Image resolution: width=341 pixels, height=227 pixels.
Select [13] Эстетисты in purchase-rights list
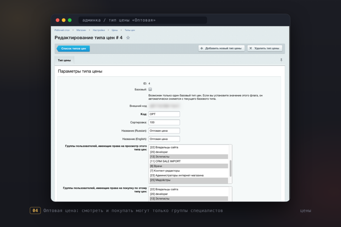pyautogui.click(x=189, y=199)
